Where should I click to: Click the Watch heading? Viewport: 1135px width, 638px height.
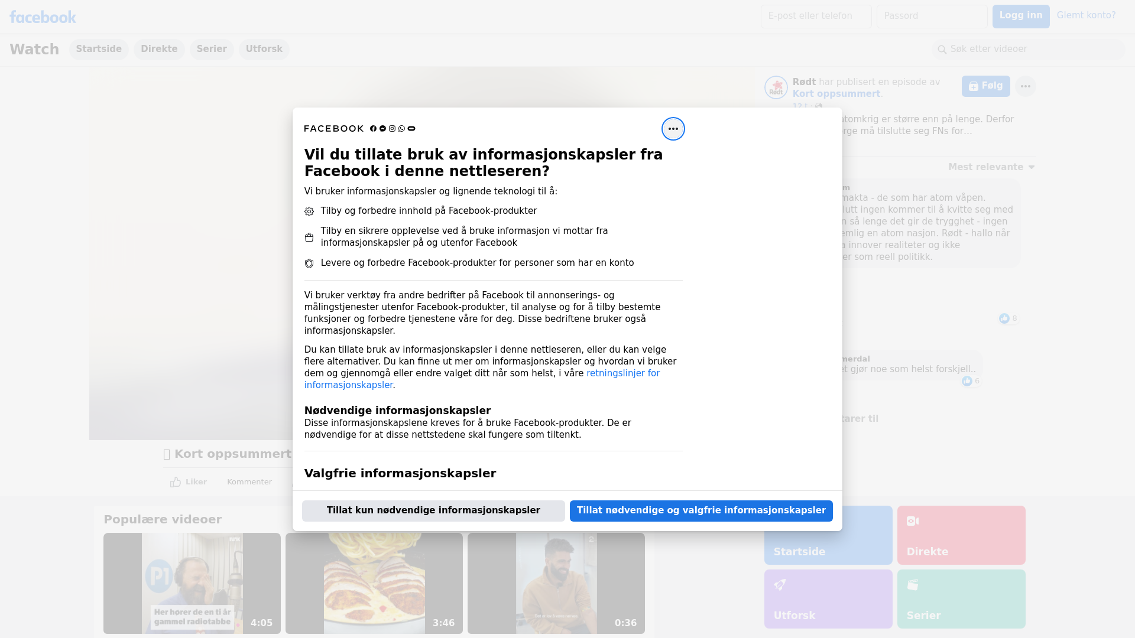coord(34,50)
